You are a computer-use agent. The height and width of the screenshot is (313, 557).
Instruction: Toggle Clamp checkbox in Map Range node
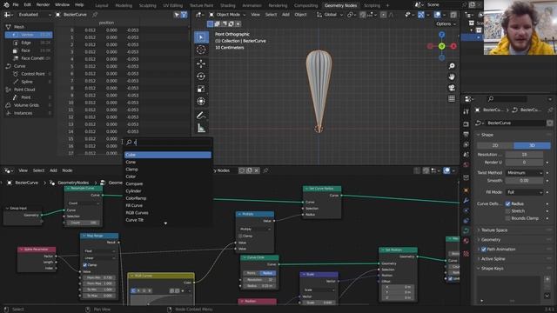(x=85, y=265)
